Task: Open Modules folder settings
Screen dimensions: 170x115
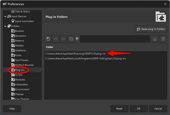Action: (x=18, y=80)
